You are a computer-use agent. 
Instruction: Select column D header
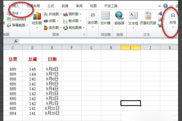(x=32, y=47)
